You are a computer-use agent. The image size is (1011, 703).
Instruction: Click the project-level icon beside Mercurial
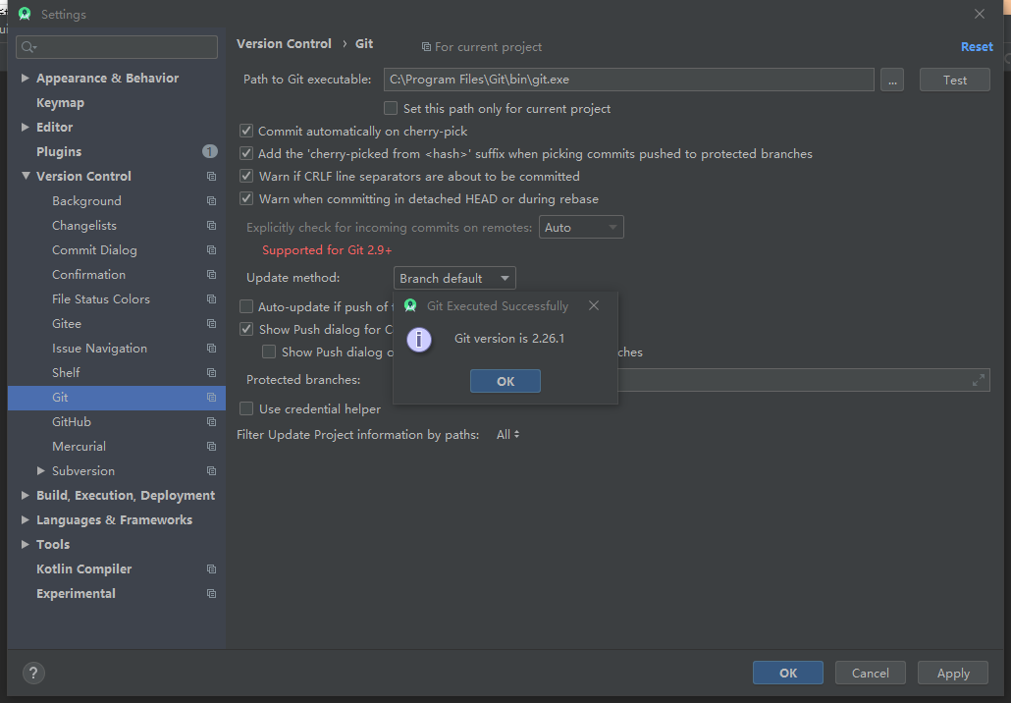pos(211,446)
